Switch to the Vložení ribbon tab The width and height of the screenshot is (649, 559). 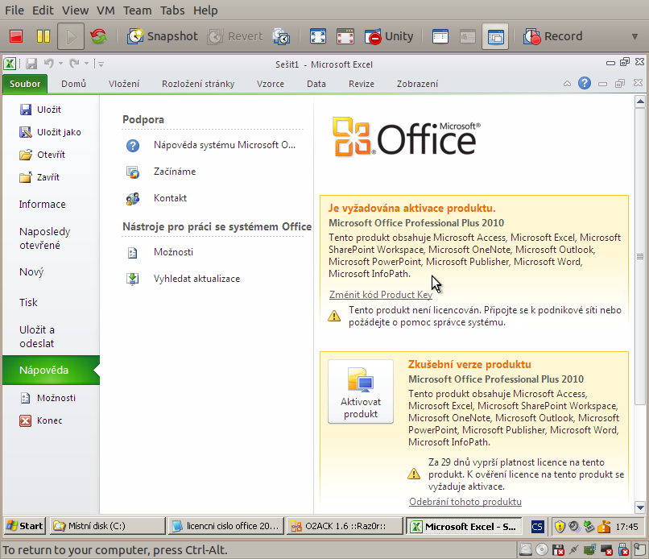pos(124,84)
